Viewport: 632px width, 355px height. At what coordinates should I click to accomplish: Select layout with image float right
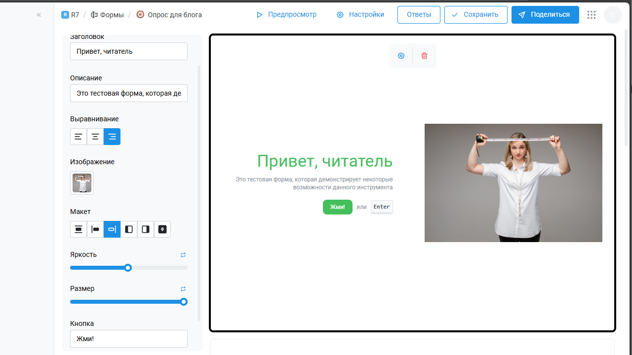[112, 229]
